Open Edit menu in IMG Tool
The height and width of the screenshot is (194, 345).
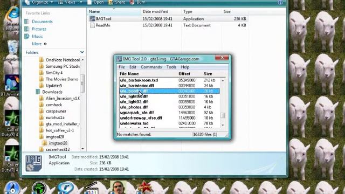coord(133,67)
